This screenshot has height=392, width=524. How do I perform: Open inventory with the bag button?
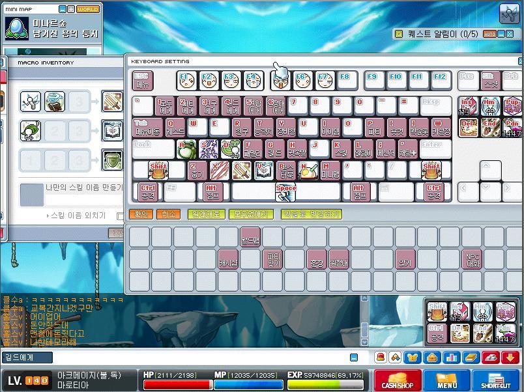point(432,357)
